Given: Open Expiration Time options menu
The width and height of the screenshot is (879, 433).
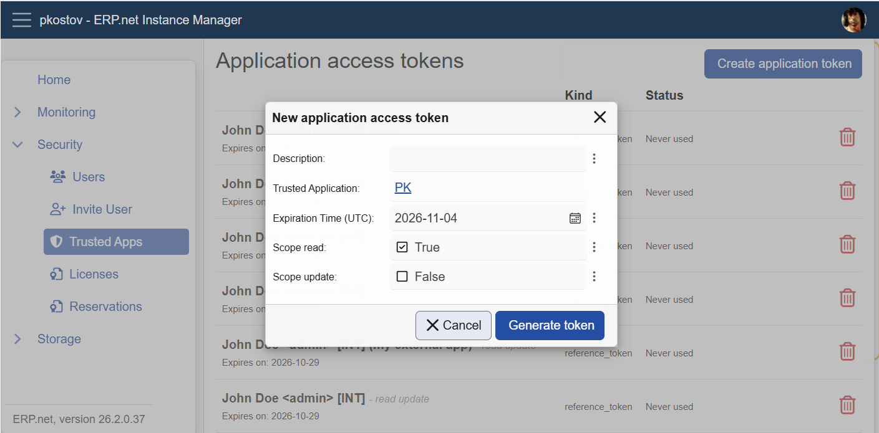Looking at the screenshot, I should (594, 218).
